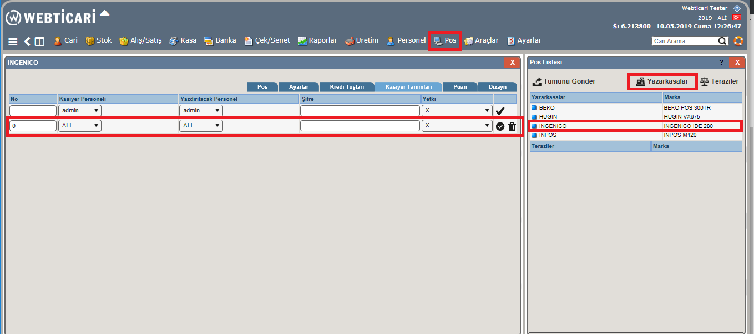Click the Cari Arama search field
This screenshot has height=334, width=754.
point(684,41)
